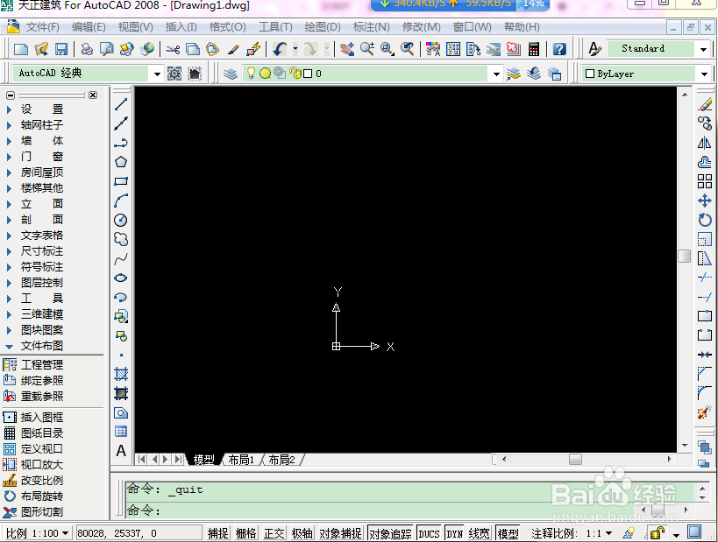Click the Plot print icon
718x542 pixels.
pyautogui.click(x=87, y=49)
